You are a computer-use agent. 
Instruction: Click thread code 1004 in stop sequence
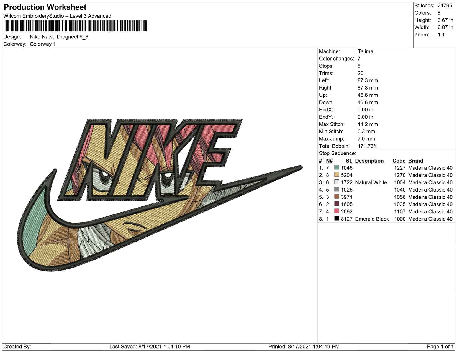pyautogui.click(x=400, y=183)
